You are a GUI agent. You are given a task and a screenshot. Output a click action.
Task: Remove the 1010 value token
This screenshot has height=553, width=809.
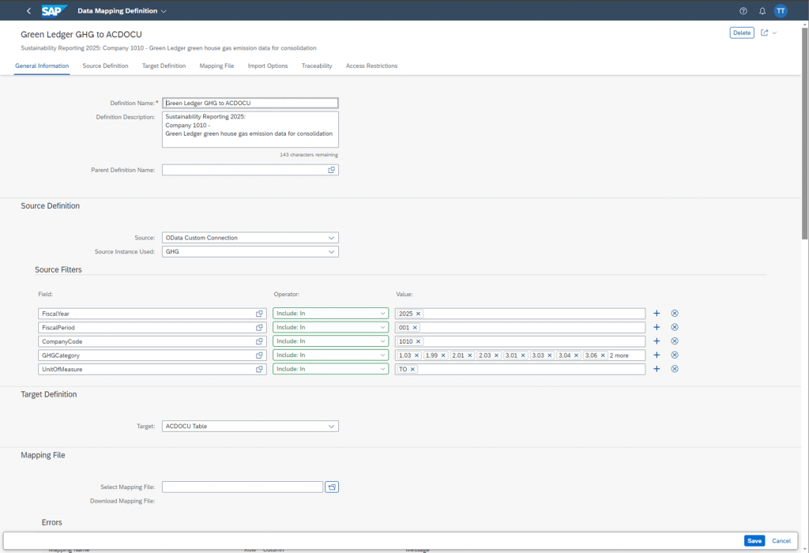pyautogui.click(x=419, y=341)
